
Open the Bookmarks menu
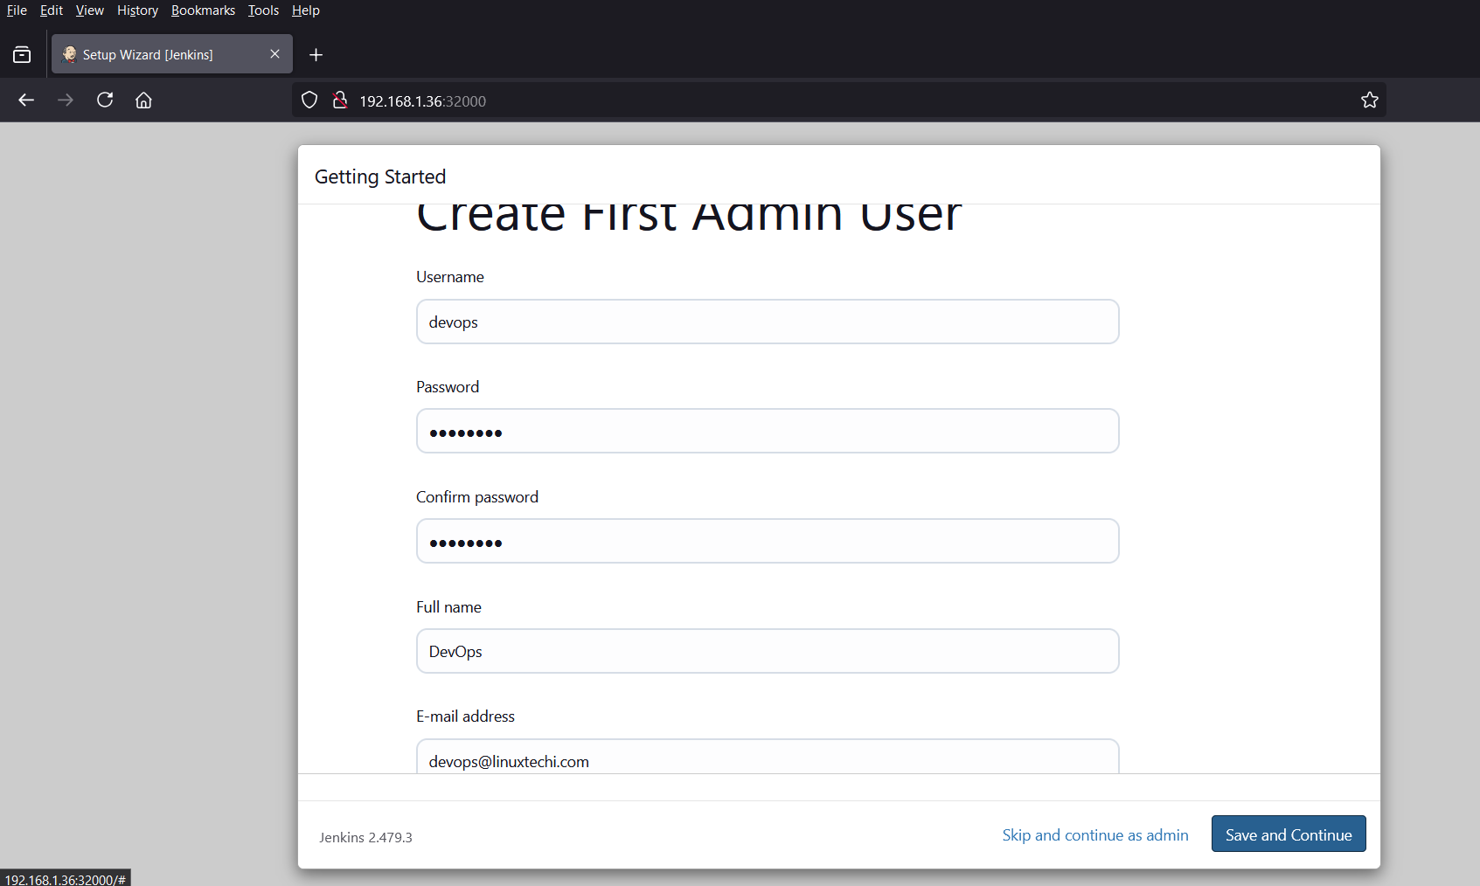[x=203, y=10]
